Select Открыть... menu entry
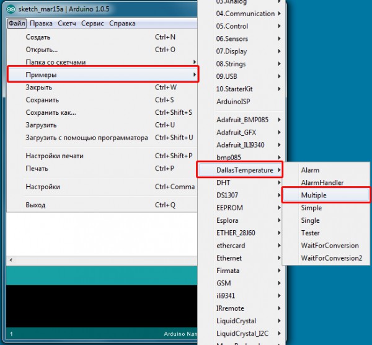 point(102,50)
